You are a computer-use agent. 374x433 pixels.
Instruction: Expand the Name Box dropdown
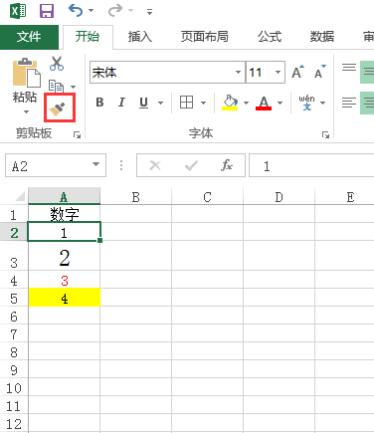coord(95,164)
